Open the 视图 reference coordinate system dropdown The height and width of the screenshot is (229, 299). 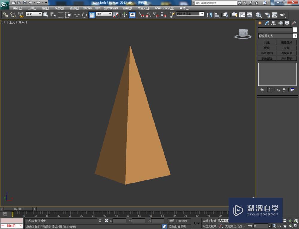coord(103,14)
